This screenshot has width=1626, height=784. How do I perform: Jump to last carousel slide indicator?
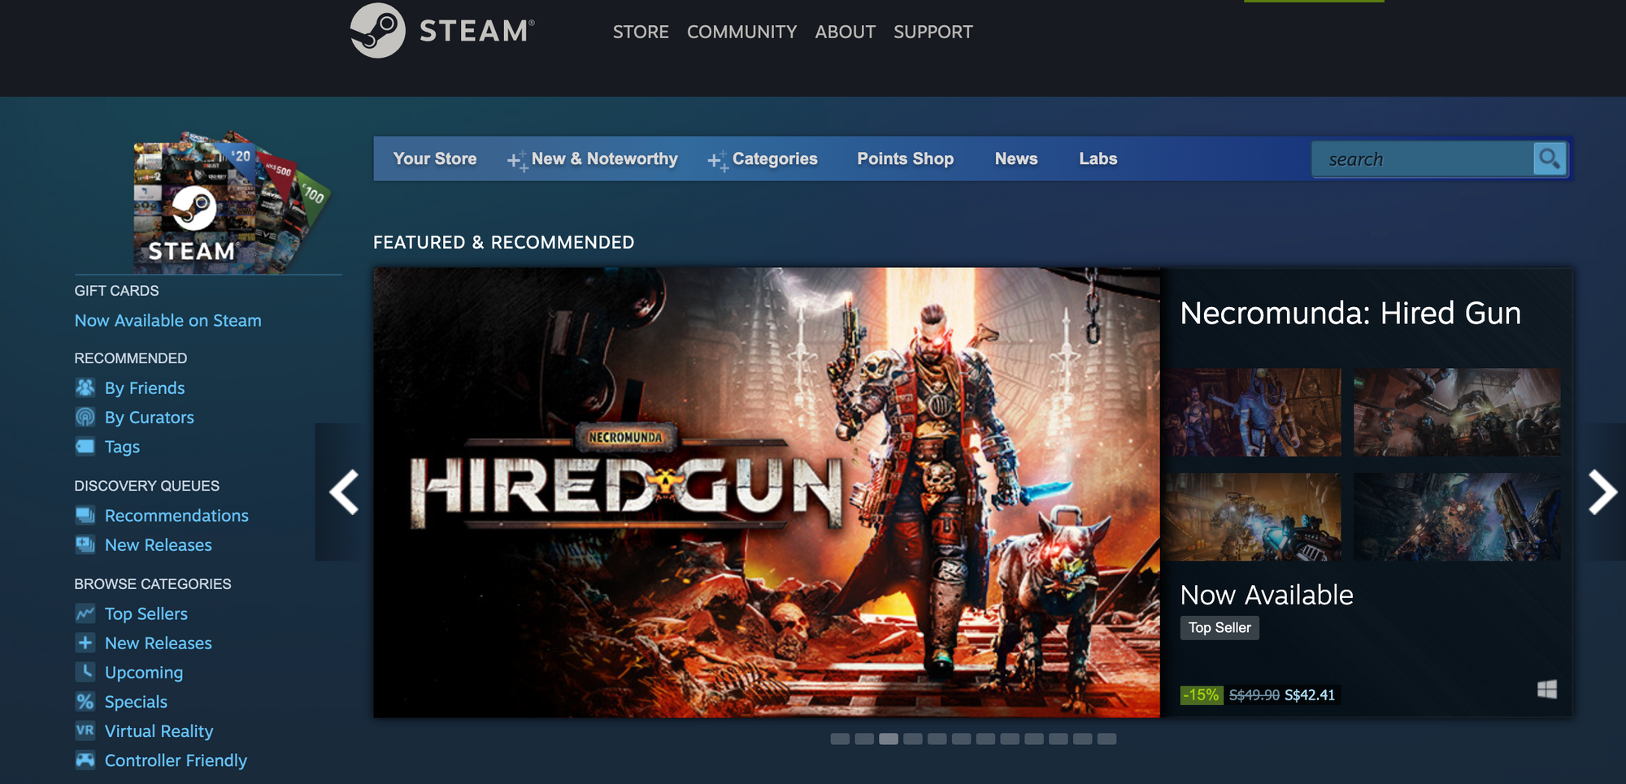(x=1106, y=739)
